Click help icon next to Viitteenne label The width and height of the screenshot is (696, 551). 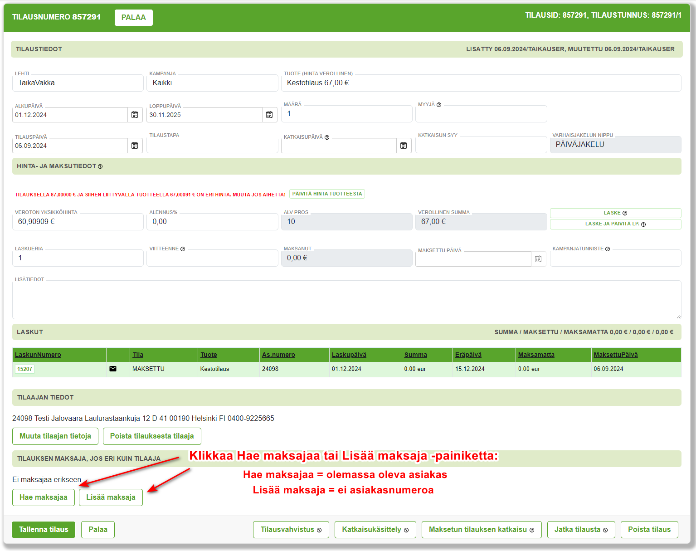pyautogui.click(x=183, y=249)
